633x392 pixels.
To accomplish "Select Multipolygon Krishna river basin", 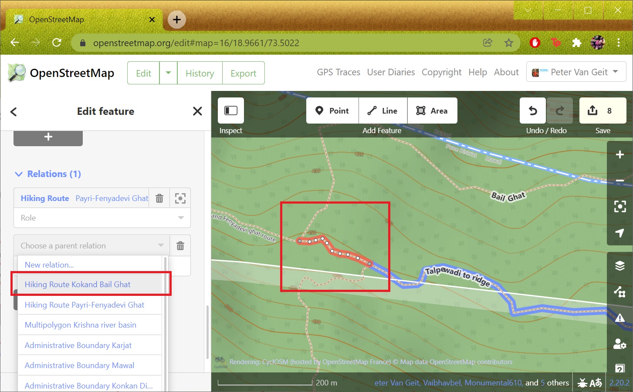I will [x=90, y=325].
